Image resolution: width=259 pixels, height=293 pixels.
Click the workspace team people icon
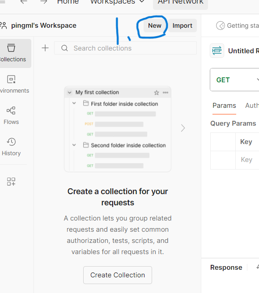click(4, 25)
